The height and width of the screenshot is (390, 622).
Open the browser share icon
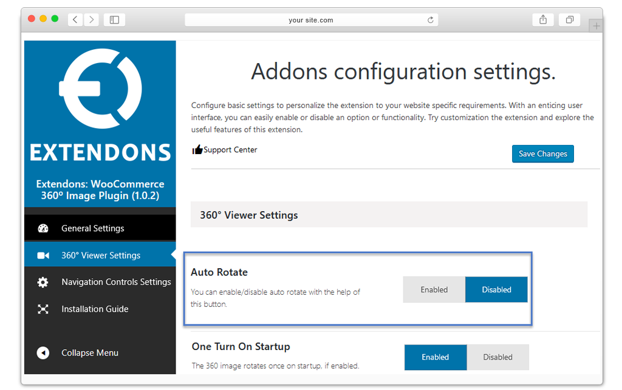click(543, 19)
